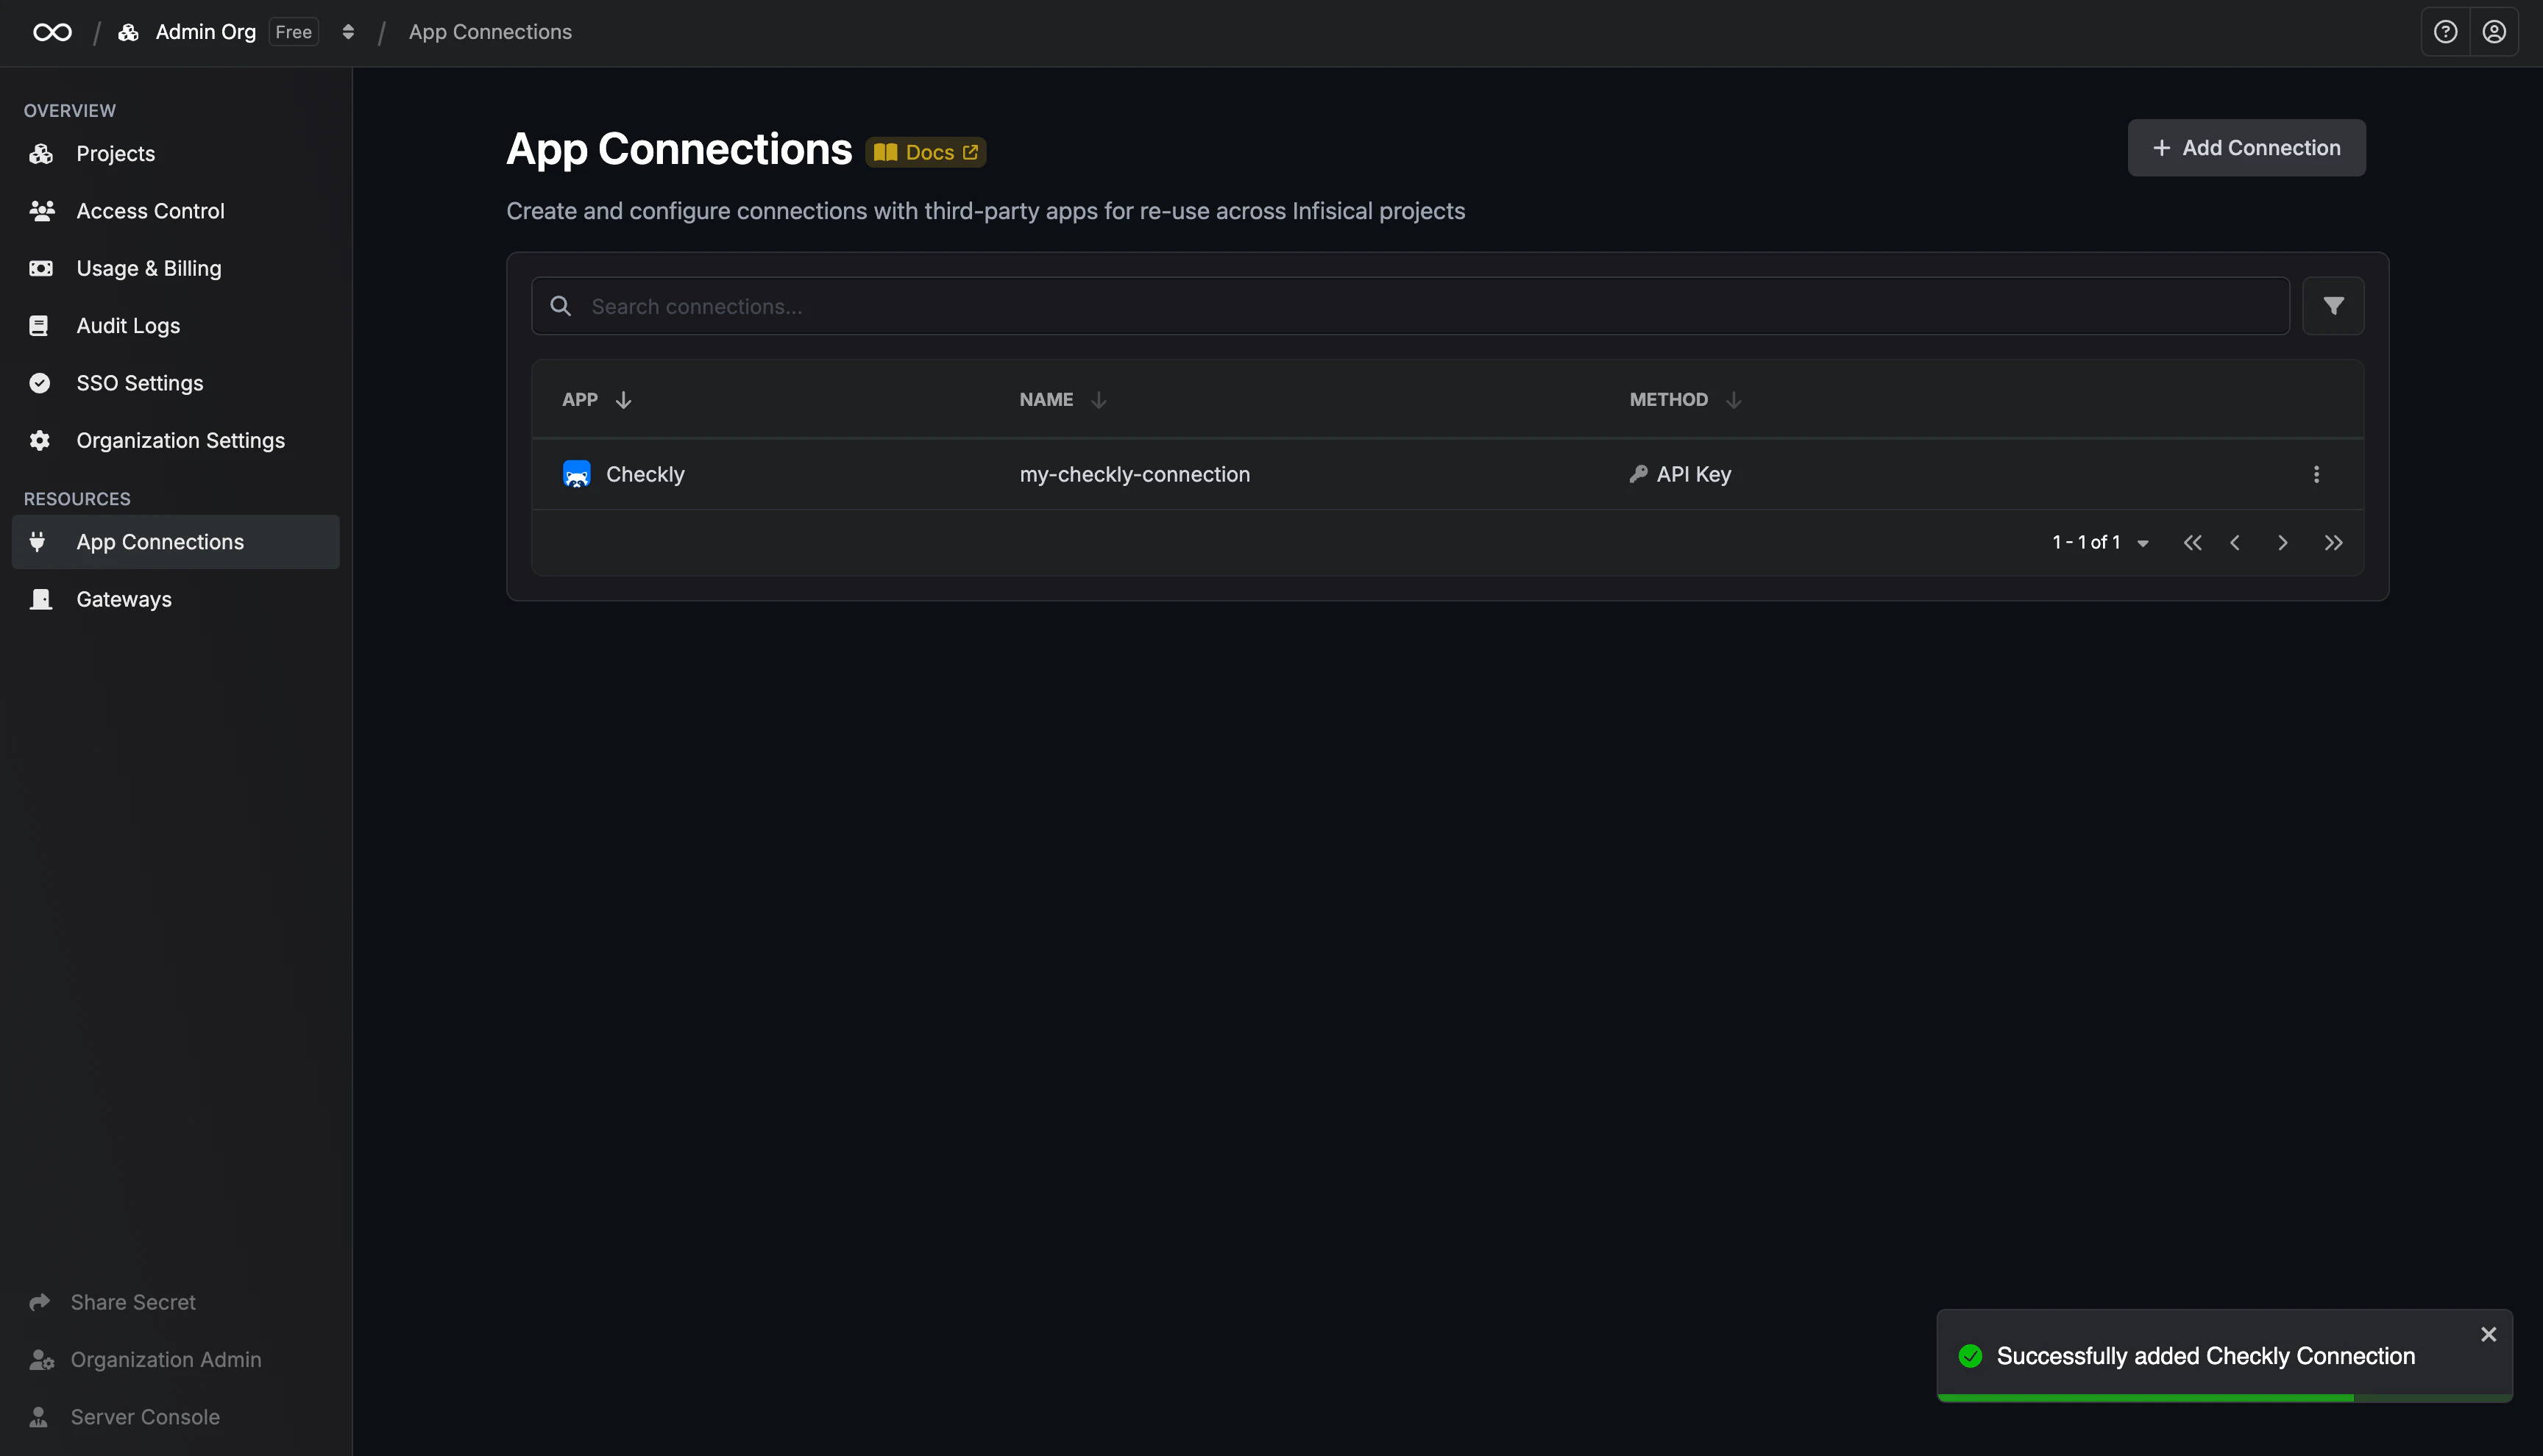Navigate to Access Control
Image resolution: width=2543 pixels, height=1456 pixels.
click(175, 211)
